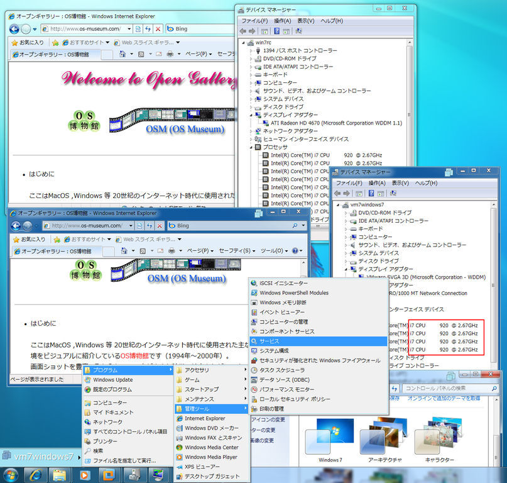
Task: Open ツール(O) dropdown in front IE
Action: (274, 250)
